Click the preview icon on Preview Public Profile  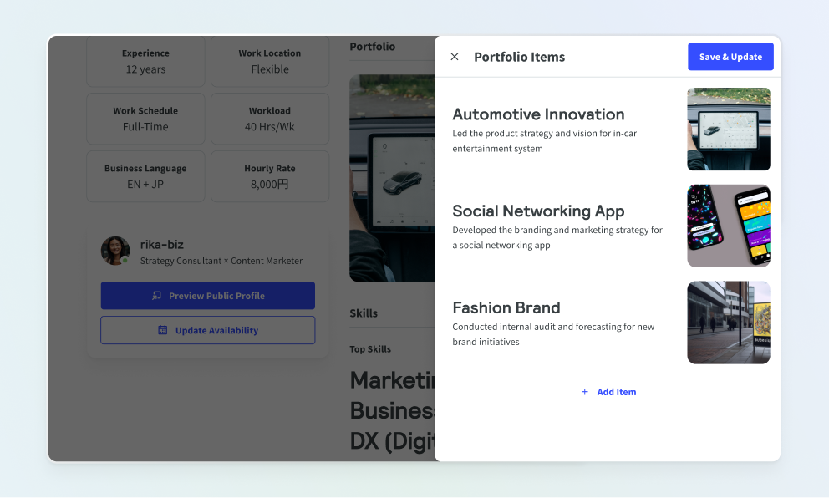156,296
